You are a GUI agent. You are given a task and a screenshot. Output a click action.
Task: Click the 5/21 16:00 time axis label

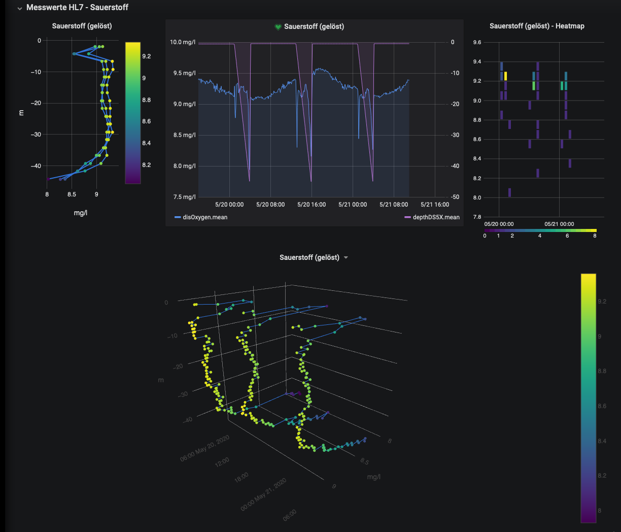435,205
